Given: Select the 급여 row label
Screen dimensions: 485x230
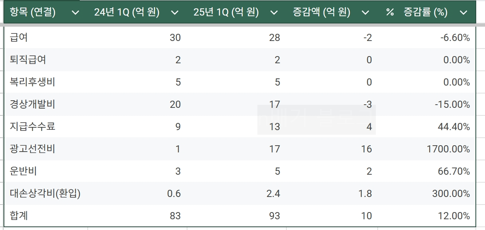Looking at the screenshot, I should coord(19,37).
